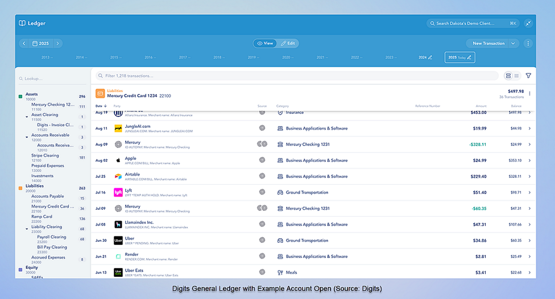Click the Render merchant logo
The height and width of the screenshot is (299, 555).
(118, 256)
